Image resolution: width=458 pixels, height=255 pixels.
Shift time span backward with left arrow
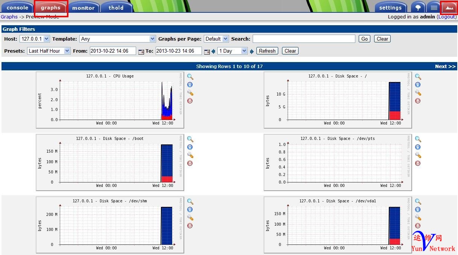coord(213,52)
